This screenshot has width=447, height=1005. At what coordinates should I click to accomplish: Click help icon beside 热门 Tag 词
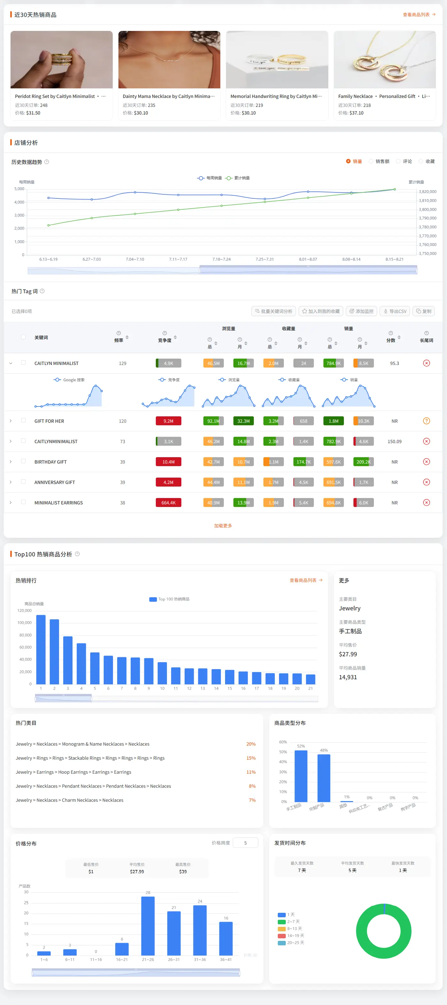[x=42, y=291]
